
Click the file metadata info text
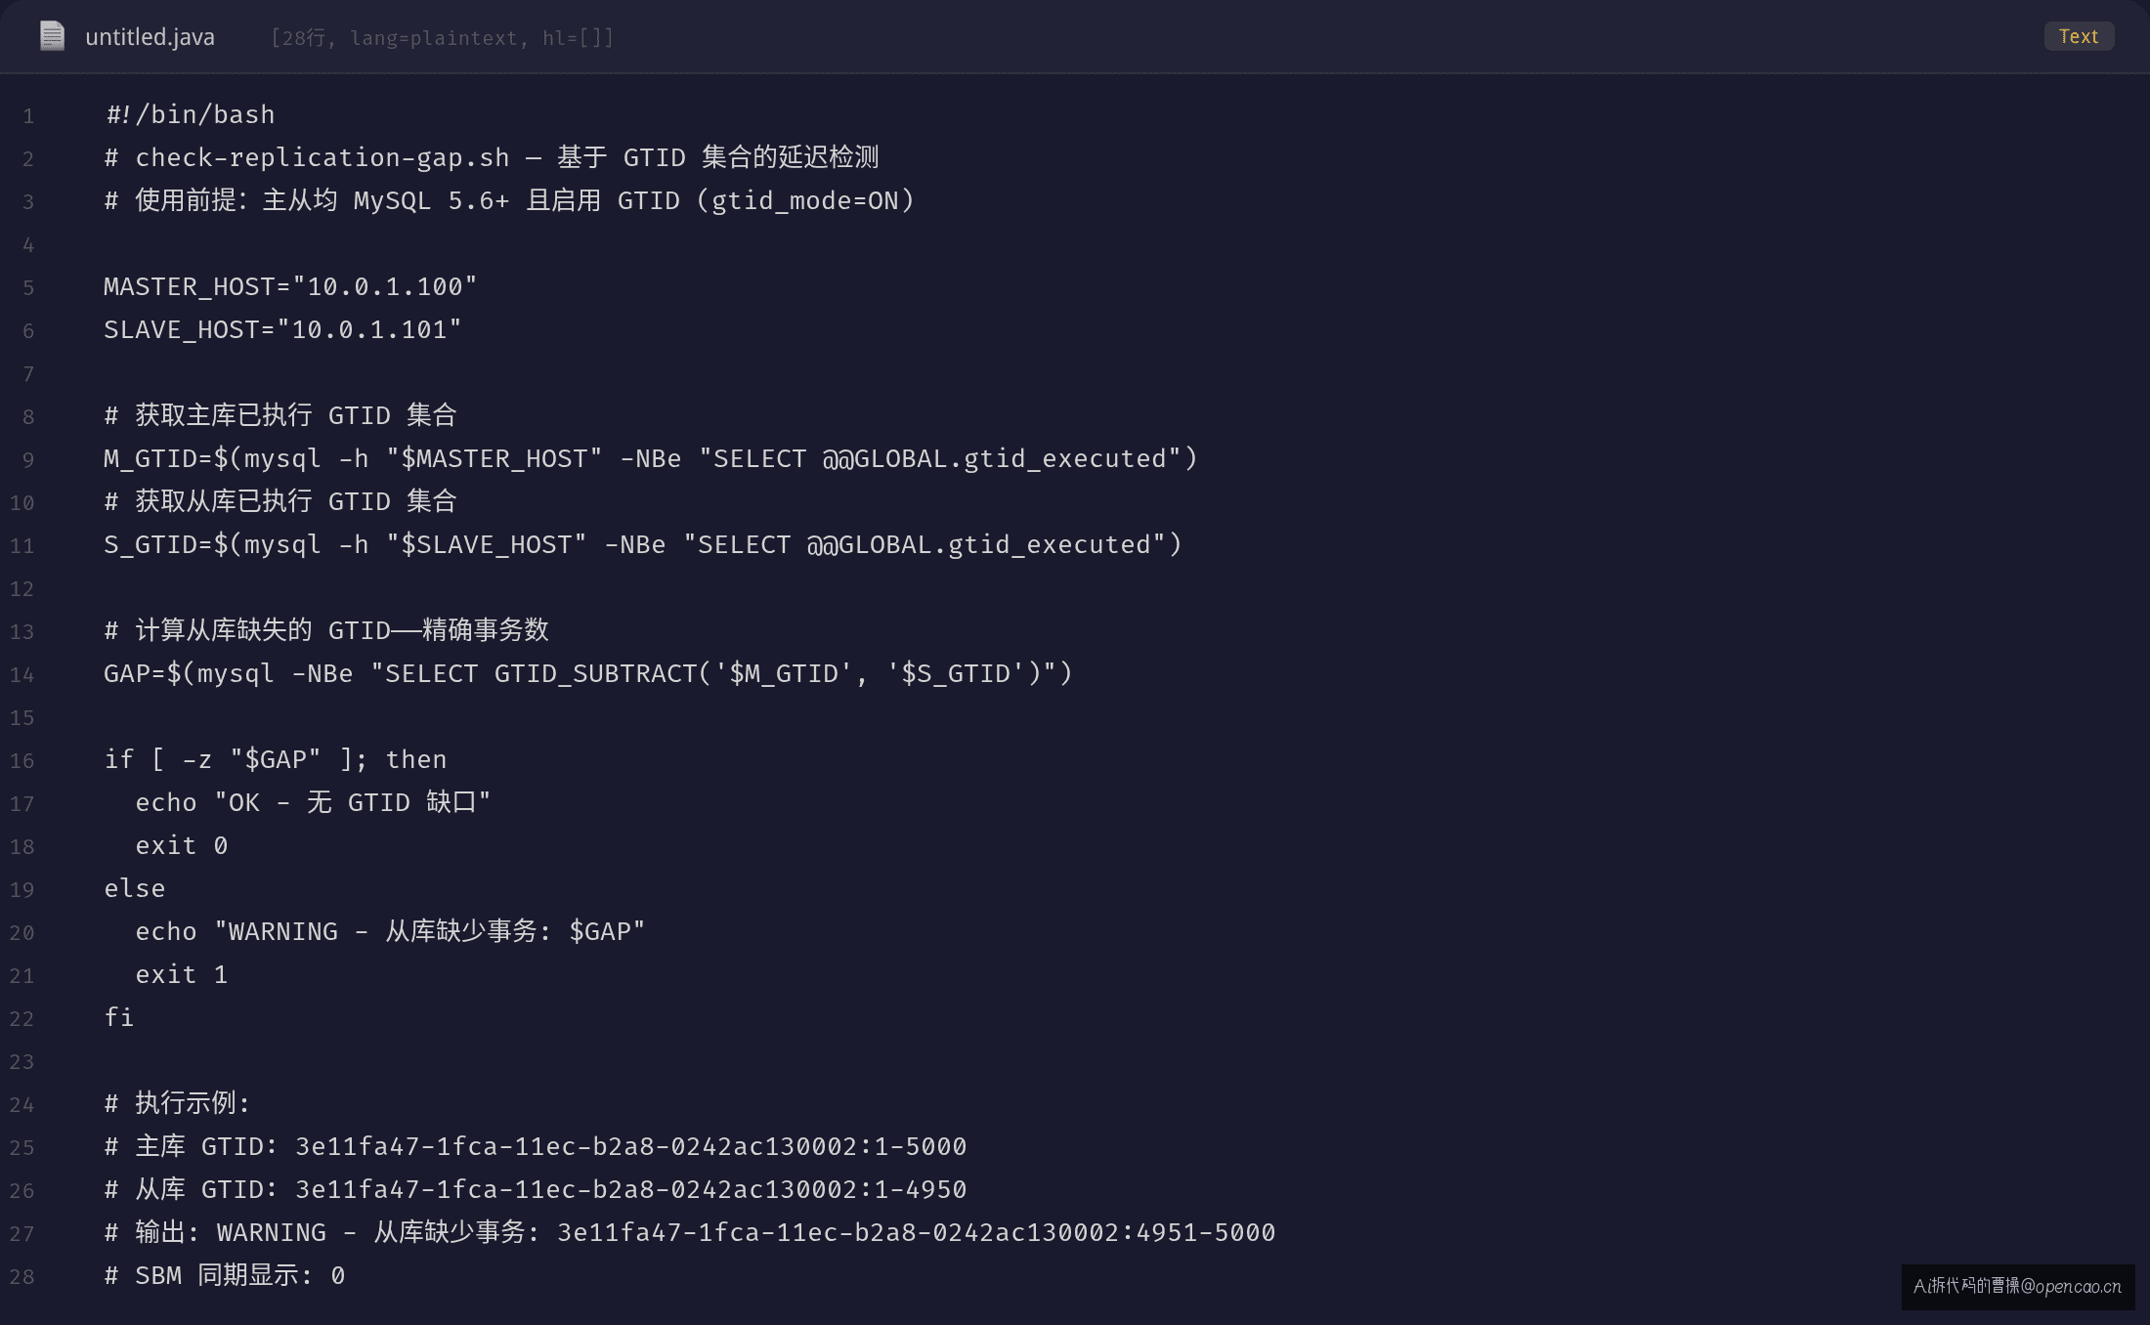point(443,38)
